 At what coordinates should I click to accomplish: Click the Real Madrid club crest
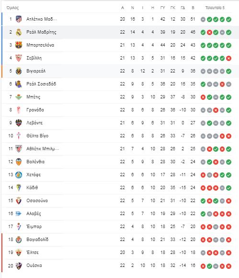click(19, 32)
